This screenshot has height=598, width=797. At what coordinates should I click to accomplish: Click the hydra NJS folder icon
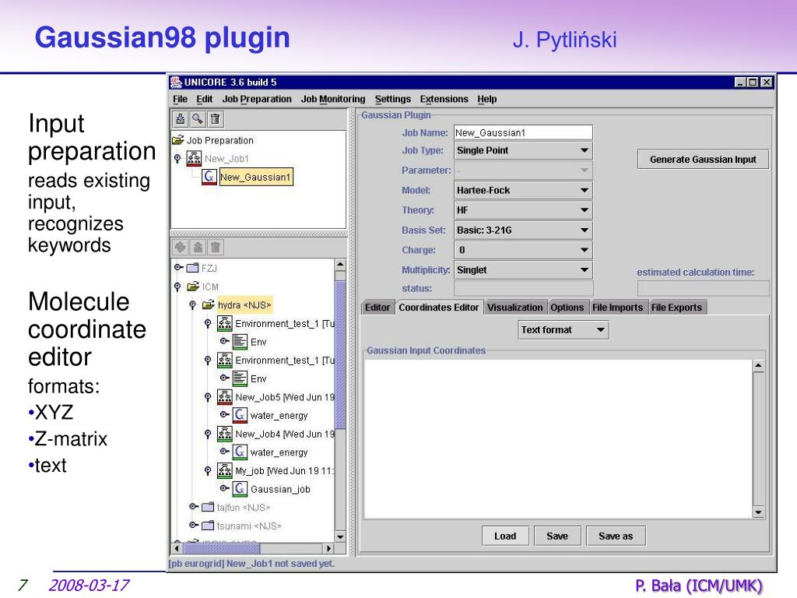tap(209, 304)
